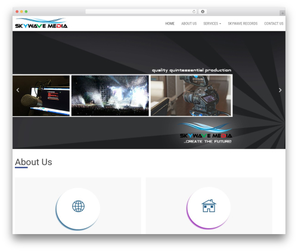Select the video camera image in slider
Viewport: 298px width, 252px height.
[x=191, y=95]
